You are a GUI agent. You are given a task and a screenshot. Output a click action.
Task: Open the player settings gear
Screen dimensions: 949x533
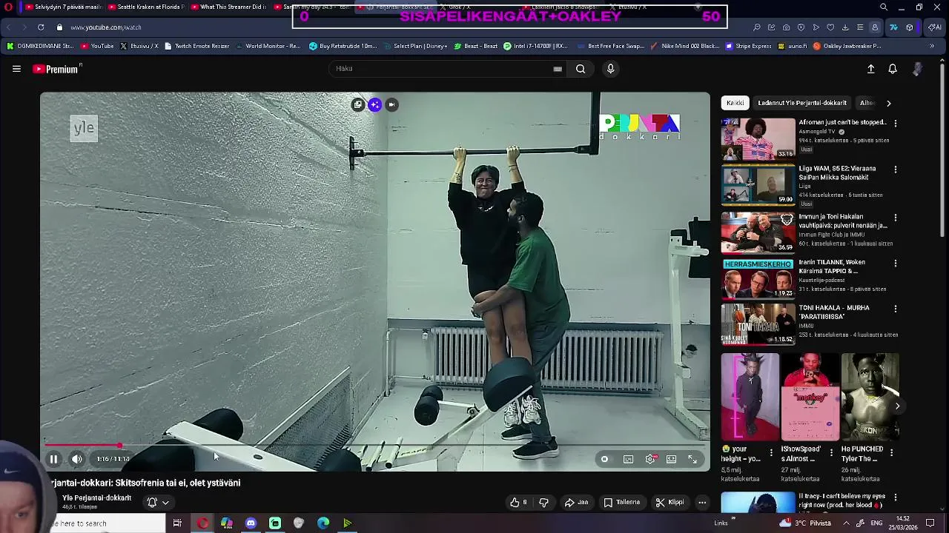pos(650,459)
